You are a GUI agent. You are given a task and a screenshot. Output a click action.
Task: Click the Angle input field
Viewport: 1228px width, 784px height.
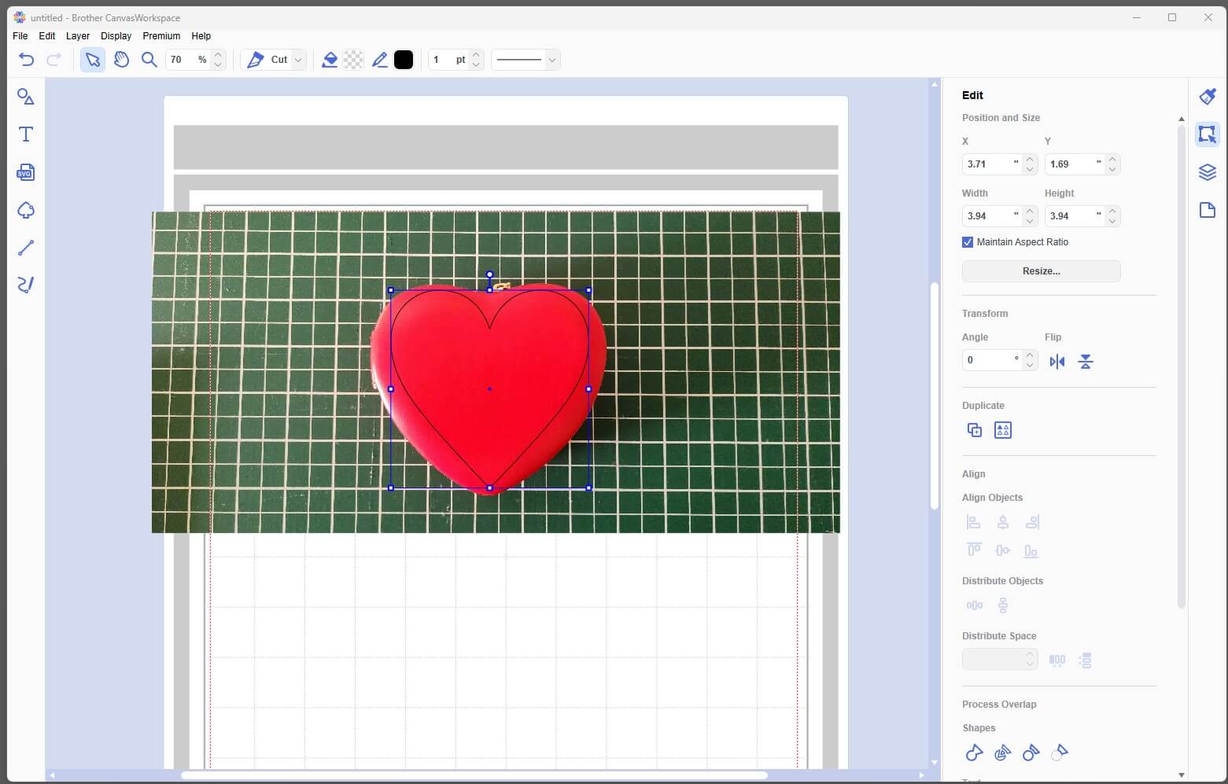click(991, 360)
